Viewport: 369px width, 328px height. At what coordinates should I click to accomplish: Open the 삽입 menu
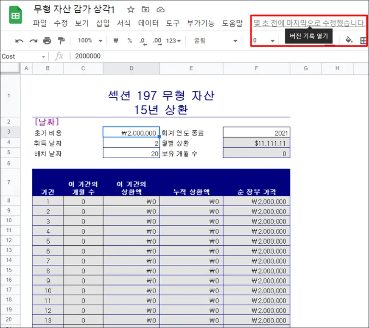pyautogui.click(x=103, y=23)
